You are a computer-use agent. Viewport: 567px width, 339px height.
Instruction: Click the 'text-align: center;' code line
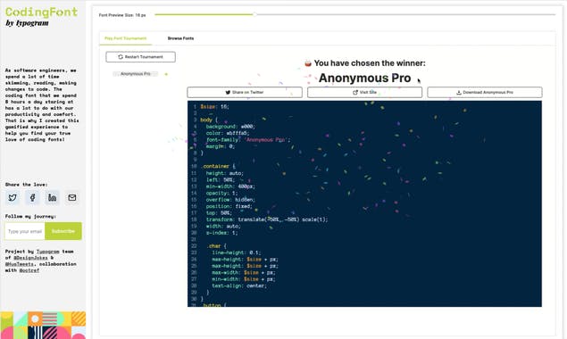pos(239,285)
